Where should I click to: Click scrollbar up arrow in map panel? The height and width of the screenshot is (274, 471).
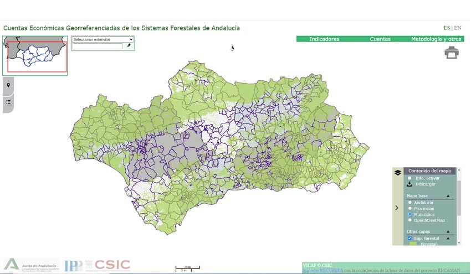coord(459,169)
